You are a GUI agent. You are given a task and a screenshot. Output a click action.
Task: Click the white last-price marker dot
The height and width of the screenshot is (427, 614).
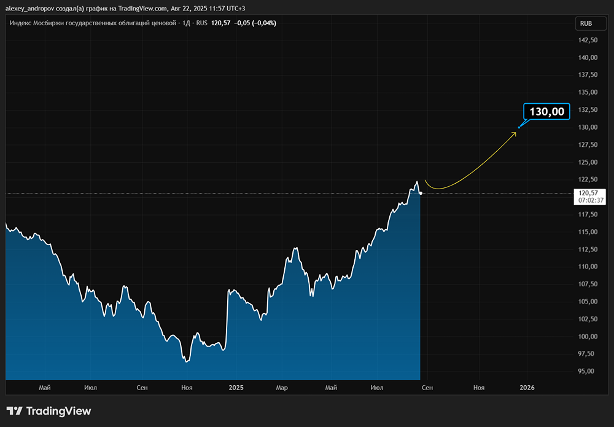pyautogui.click(x=420, y=194)
